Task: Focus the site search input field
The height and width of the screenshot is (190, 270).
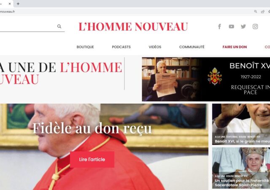Action: pyautogui.click(x=27, y=26)
